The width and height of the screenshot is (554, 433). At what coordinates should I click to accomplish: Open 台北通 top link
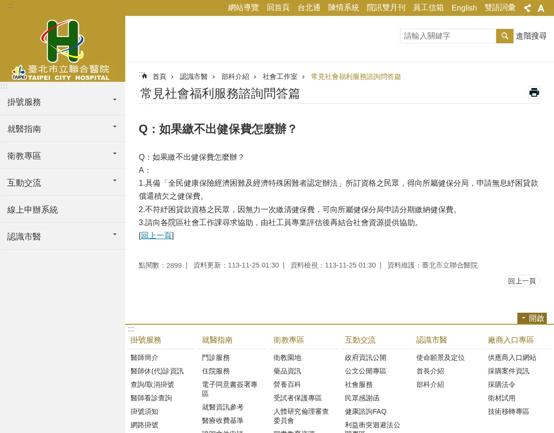pos(309,8)
